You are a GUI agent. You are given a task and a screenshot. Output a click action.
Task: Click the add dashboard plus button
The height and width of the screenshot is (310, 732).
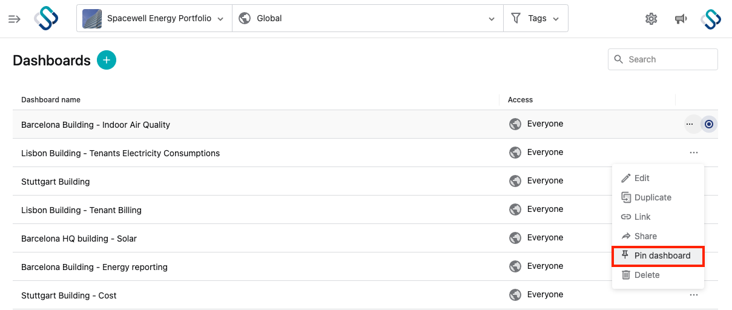107,60
